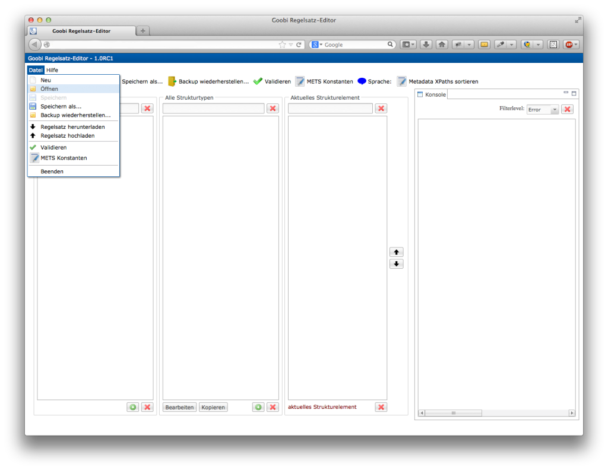The image size is (608, 470).
Task: Open the Adblock Plus ABP icon menu
Action: (x=571, y=45)
